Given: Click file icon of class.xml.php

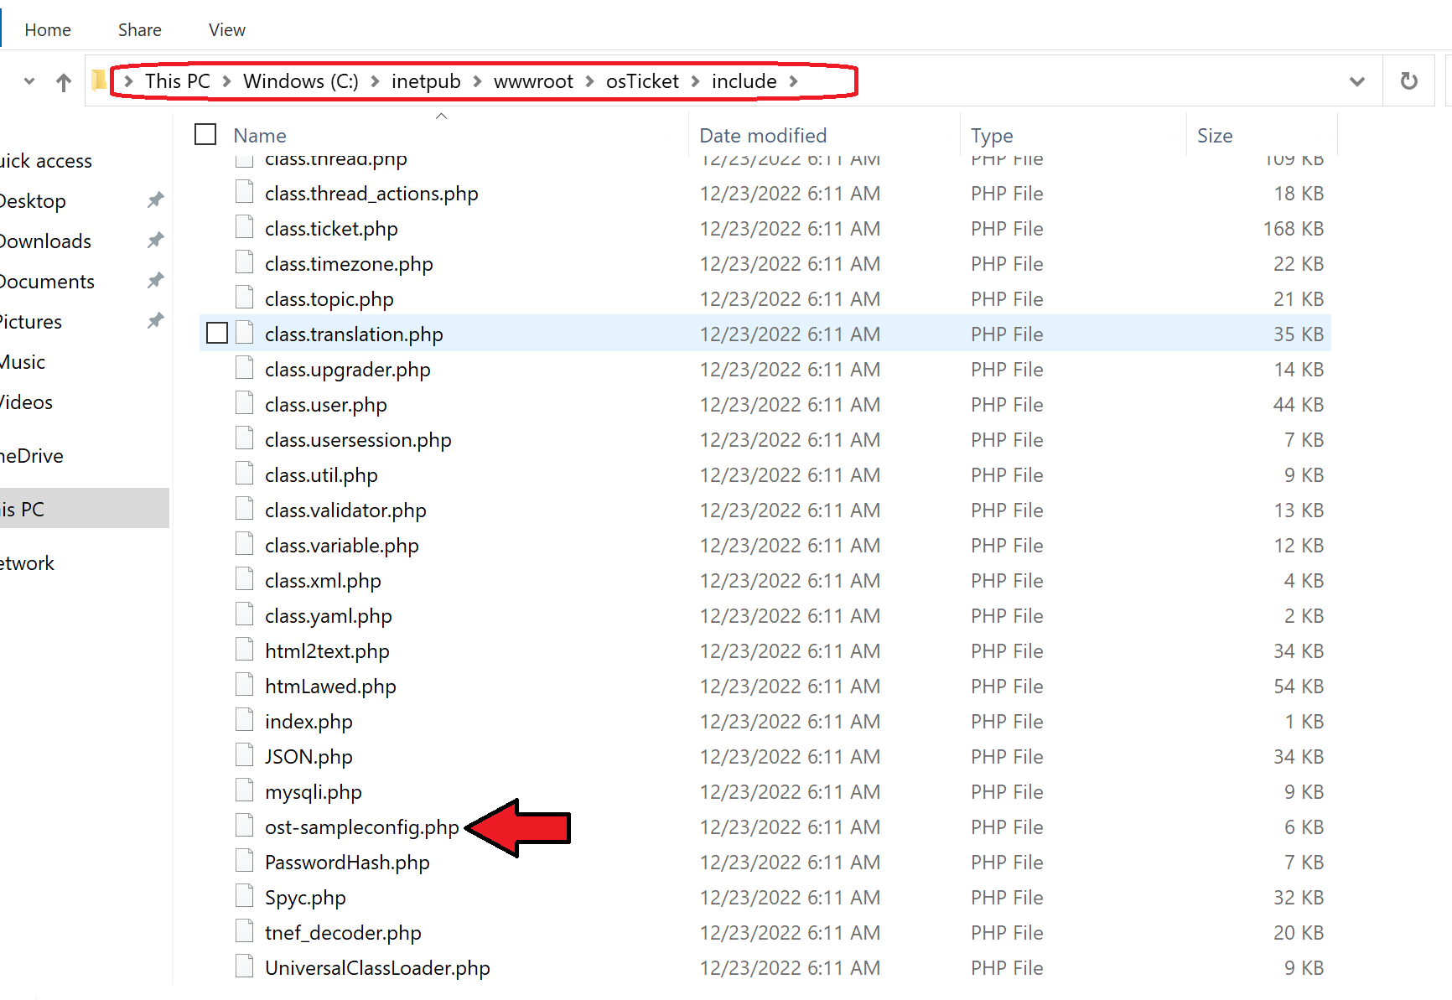Looking at the screenshot, I should tap(245, 580).
